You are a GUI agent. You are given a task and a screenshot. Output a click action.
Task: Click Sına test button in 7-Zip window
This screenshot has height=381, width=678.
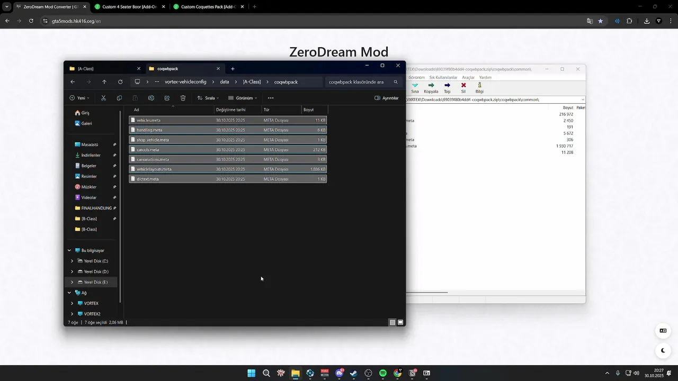415,88
